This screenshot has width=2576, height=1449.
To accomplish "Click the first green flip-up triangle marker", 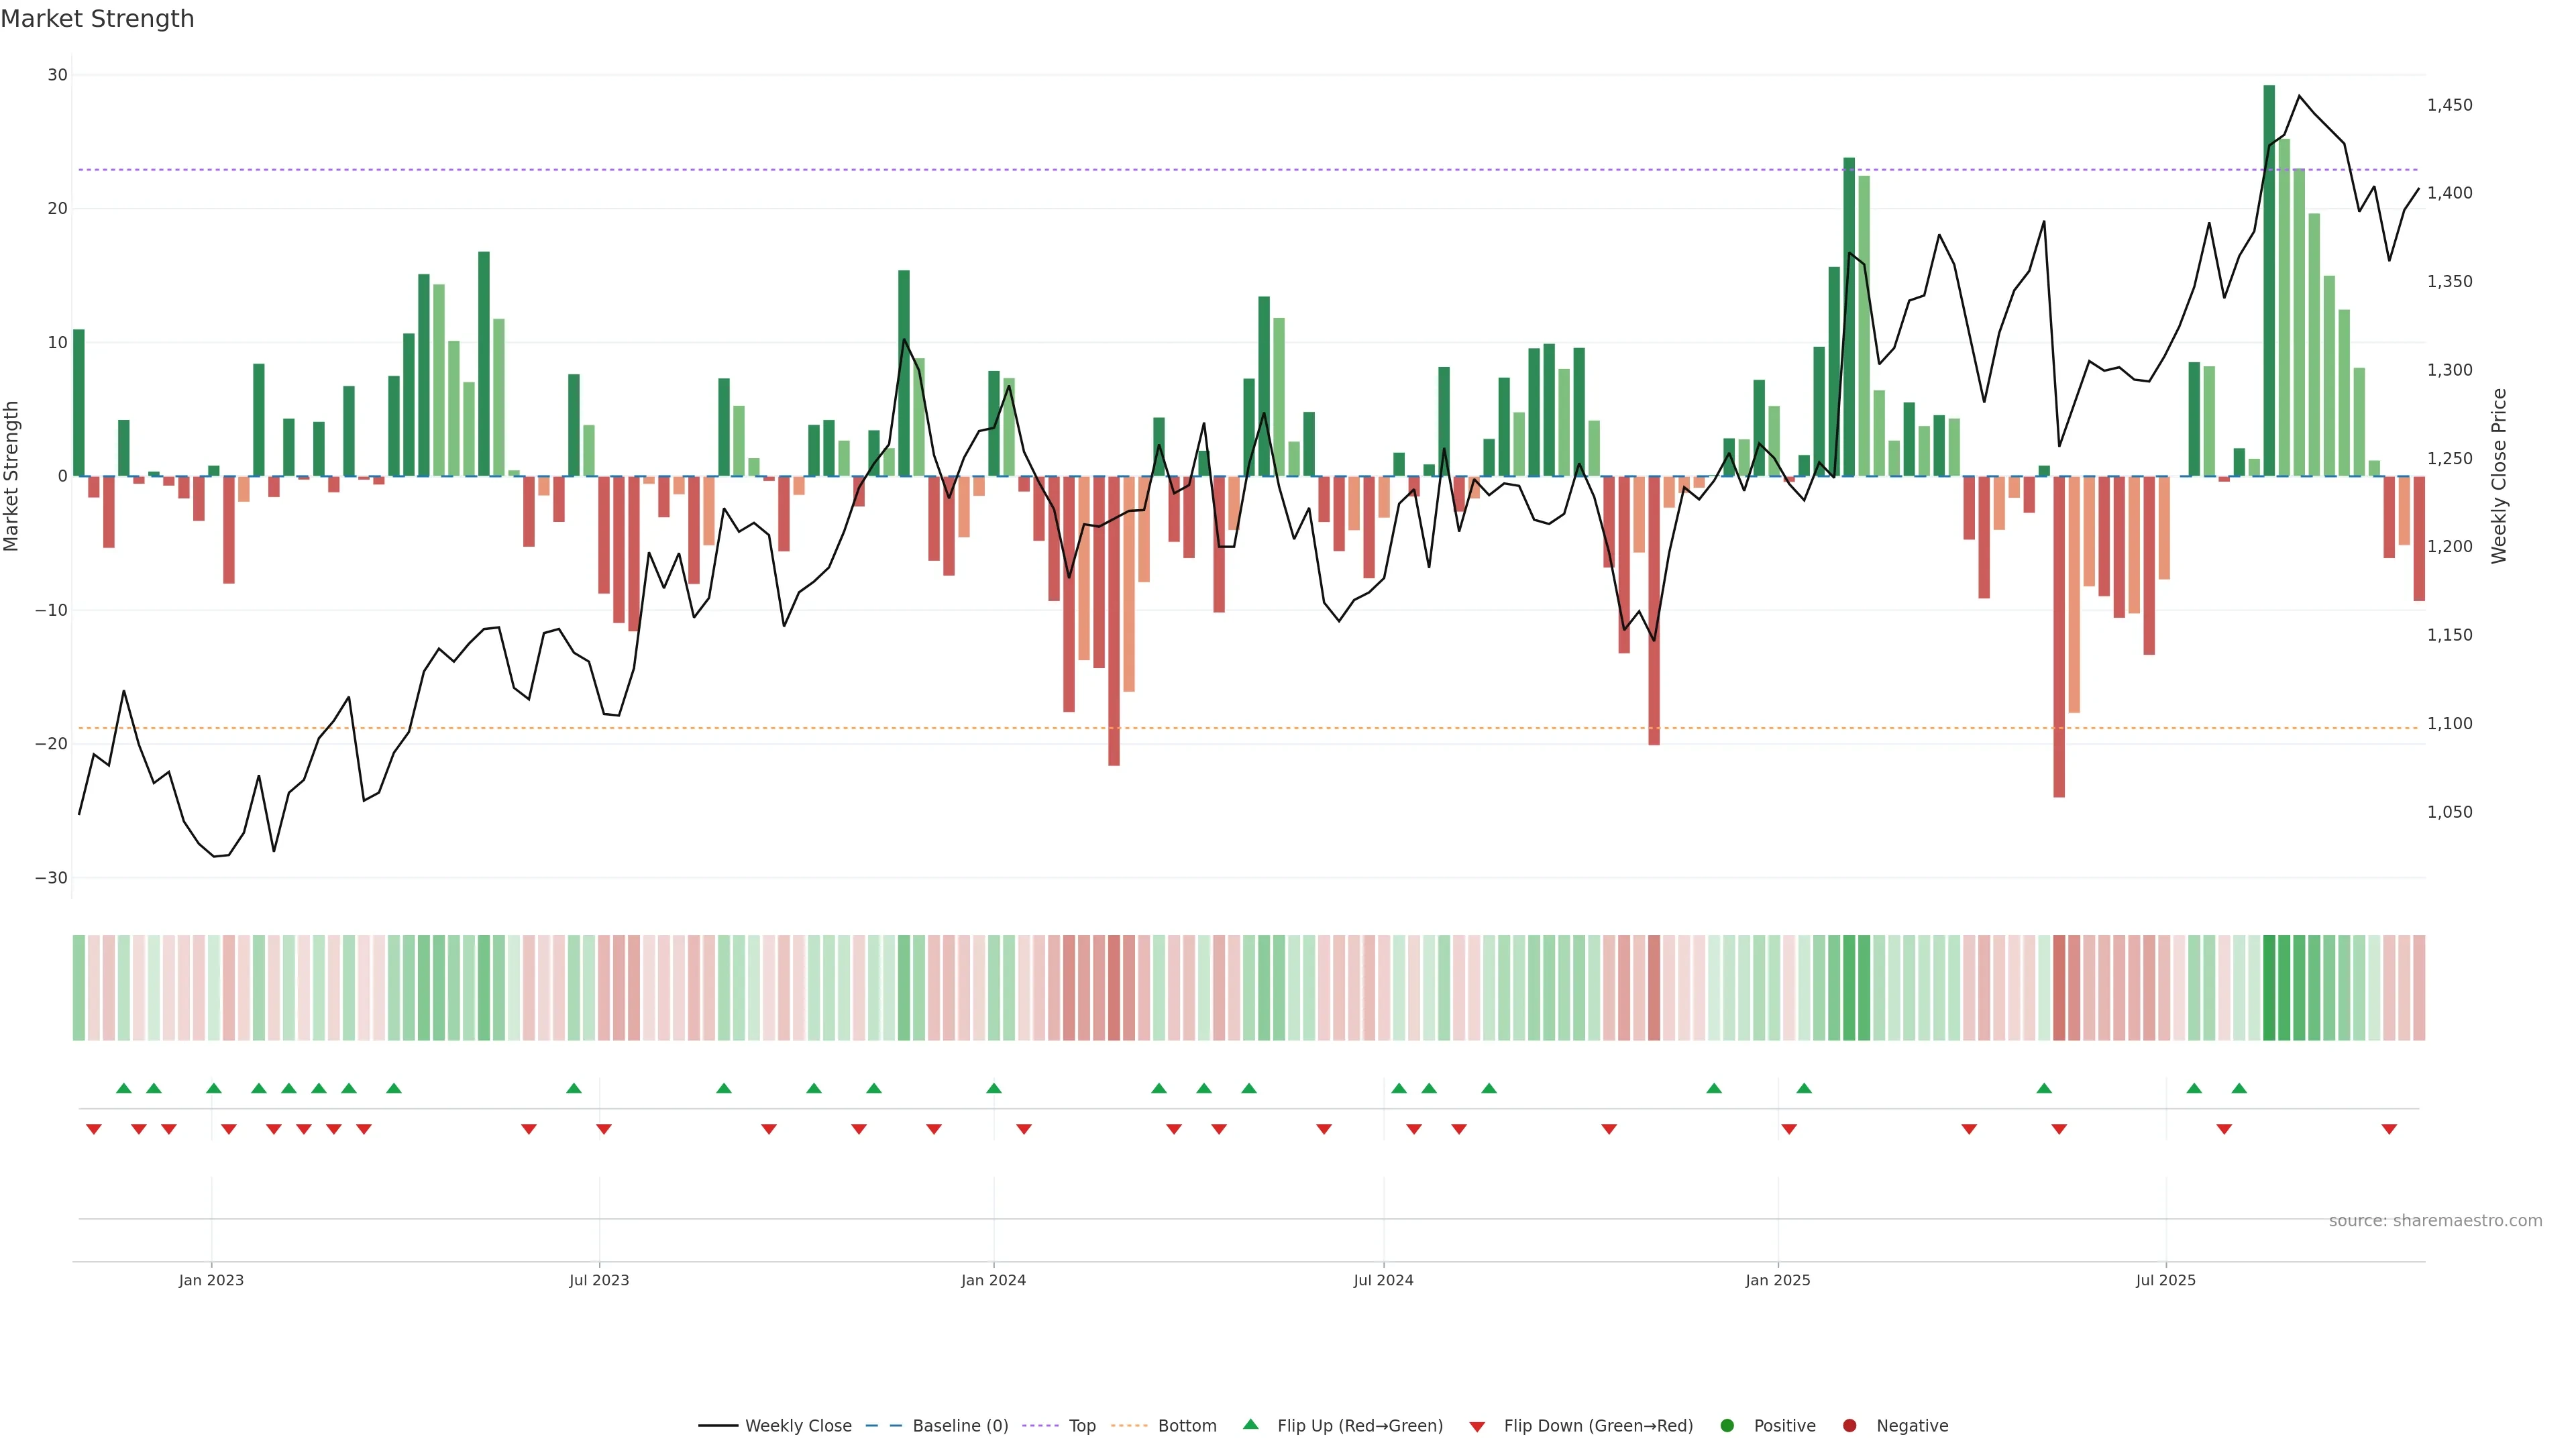I will tap(124, 1088).
